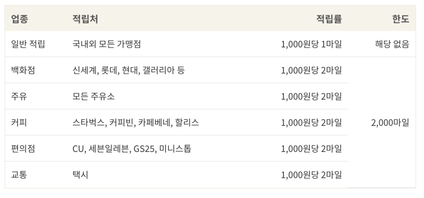
Task: Select the 편의점 row label
Action: 23,148
